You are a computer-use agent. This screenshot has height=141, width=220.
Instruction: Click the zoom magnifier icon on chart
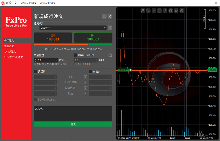point(143,11)
